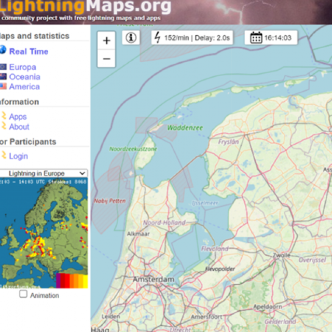Image resolution: width=332 pixels, height=332 pixels.
Task: Click the American flag icon
Action: point(3,86)
